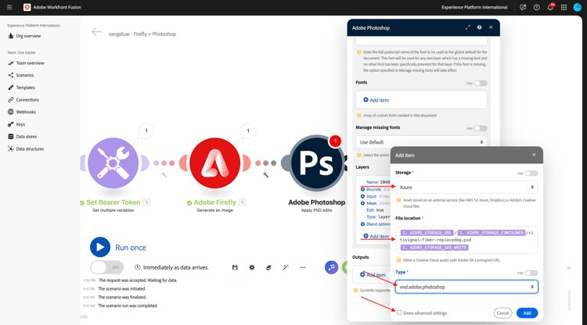This screenshot has width=587, height=325.
Task: Expand the Input entry in Layers
Action: [x=362, y=196]
